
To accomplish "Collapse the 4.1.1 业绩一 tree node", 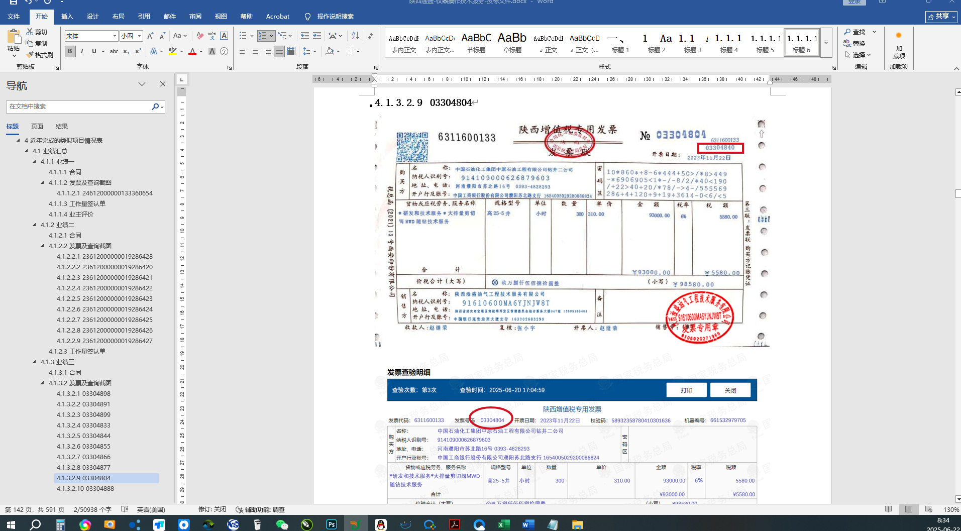I will [35, 162].
